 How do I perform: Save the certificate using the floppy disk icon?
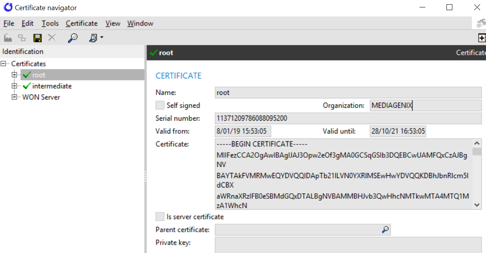click(37, 37)
